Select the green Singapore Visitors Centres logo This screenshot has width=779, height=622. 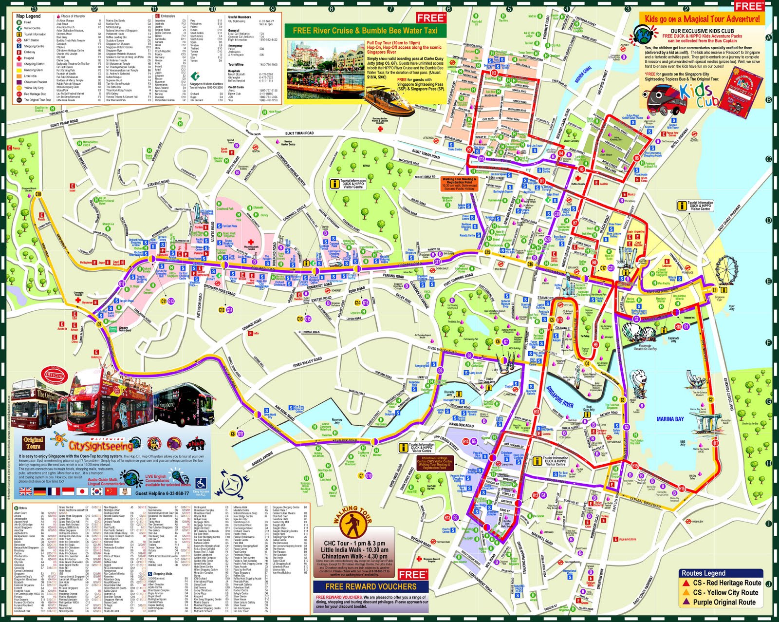pos(195,76)
